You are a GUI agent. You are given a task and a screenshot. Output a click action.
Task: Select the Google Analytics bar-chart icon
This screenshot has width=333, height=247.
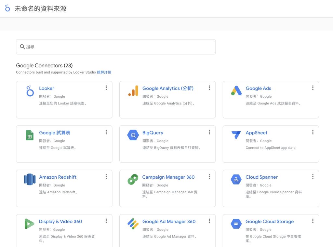(133, 91)
